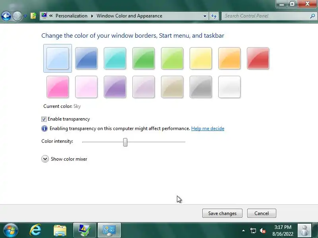Screen dimensions: 318x238
Task: Switch to Control Panel taskbar button
Action: [109, 230]
